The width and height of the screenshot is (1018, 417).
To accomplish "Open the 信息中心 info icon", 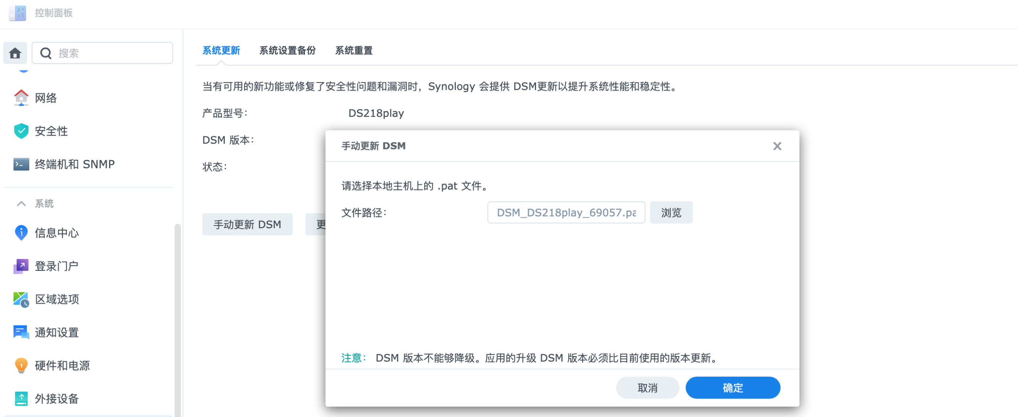I will [x=21, y=233].
